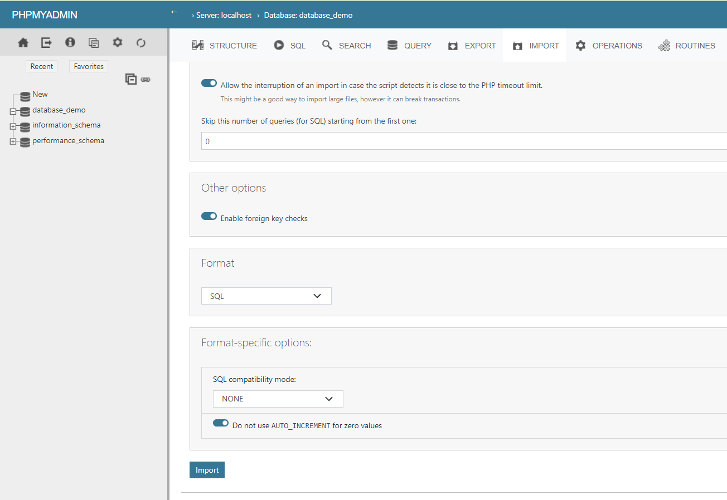
Task: Click the log out icon
Action: tap(46, 43)
